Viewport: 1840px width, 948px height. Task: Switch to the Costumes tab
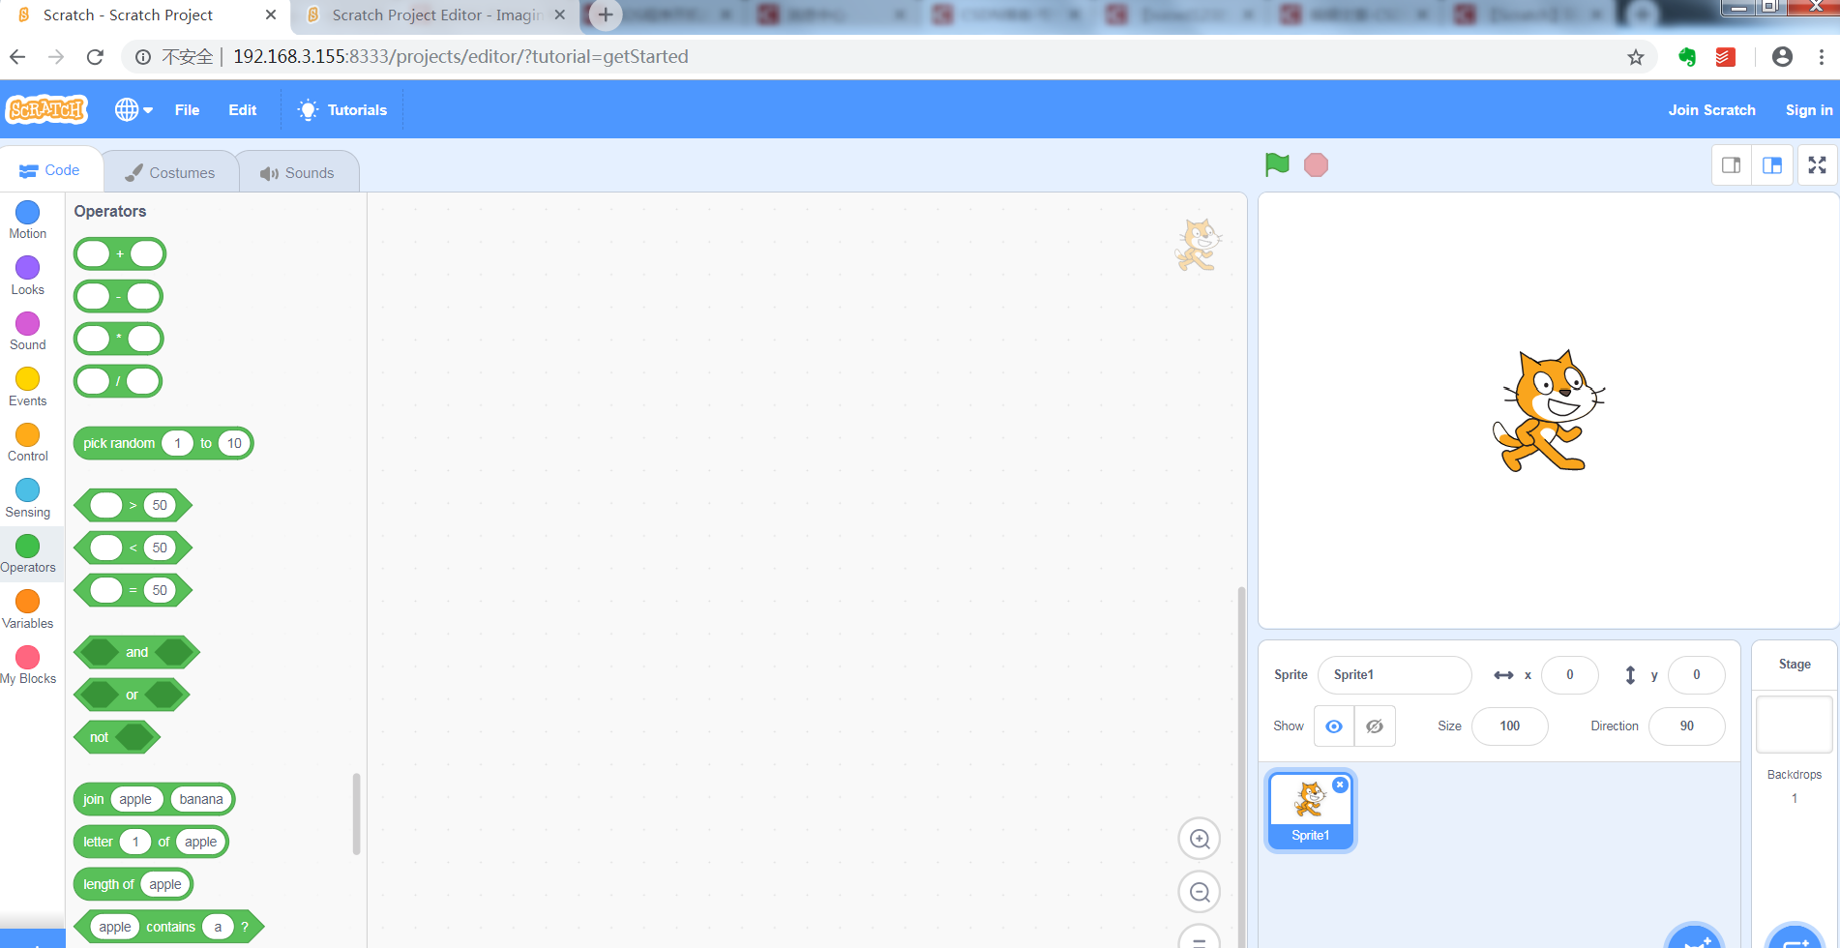[171, 171]
